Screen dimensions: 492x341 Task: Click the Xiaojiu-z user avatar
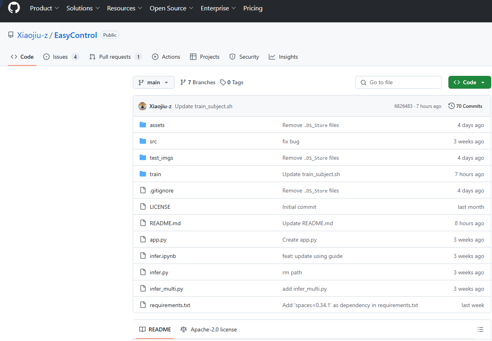point(142,106)
